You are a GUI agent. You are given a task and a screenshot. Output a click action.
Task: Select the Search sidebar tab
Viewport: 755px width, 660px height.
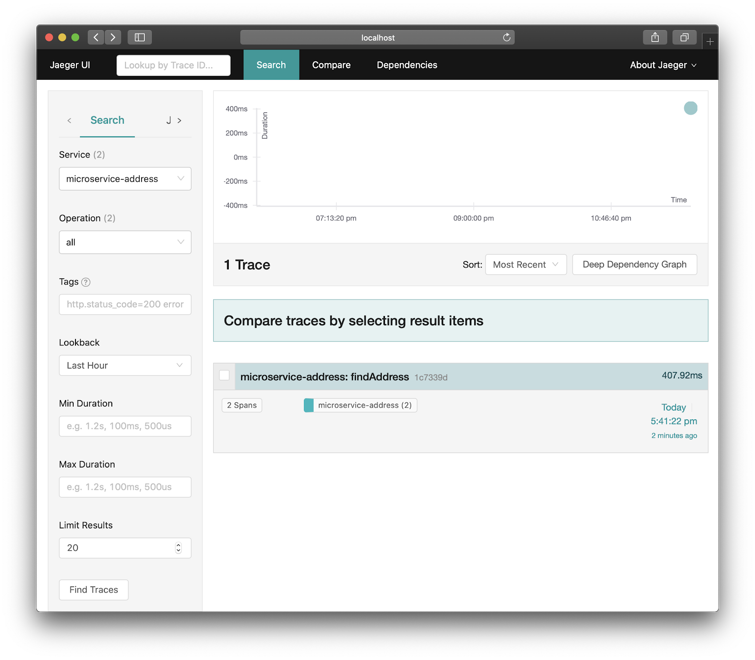pyautogui.click(x=107, y=120)
